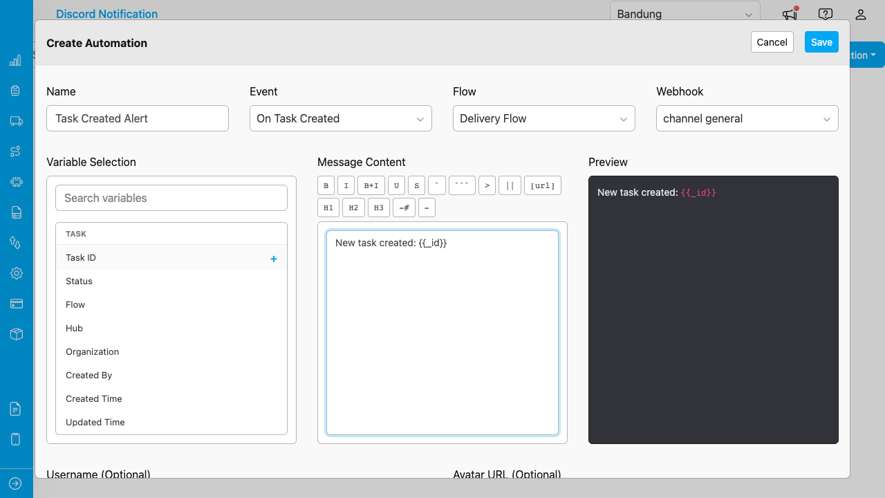Image resolution: width=885 pixels, height=498 pixels.
Task: Open the gear settings sidebar icon
Action: click(x=16, y=273)
